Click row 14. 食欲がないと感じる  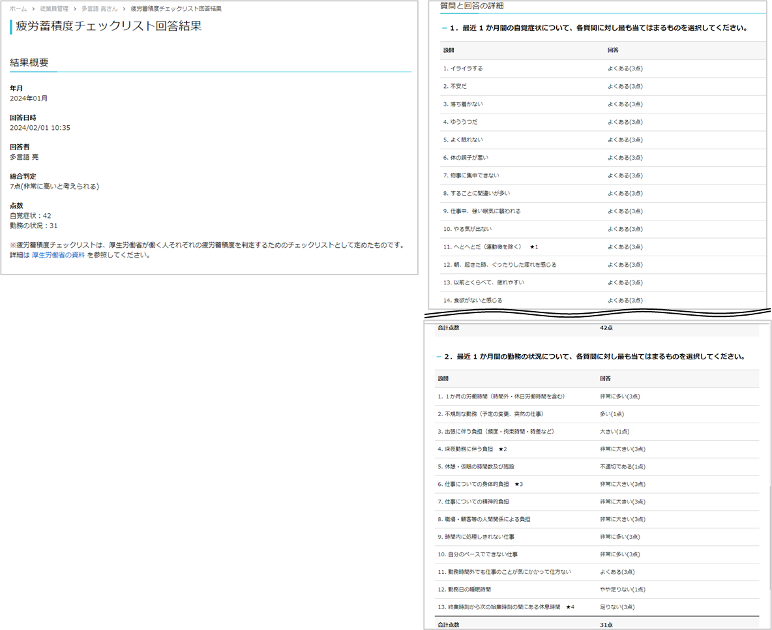(604, 300)
